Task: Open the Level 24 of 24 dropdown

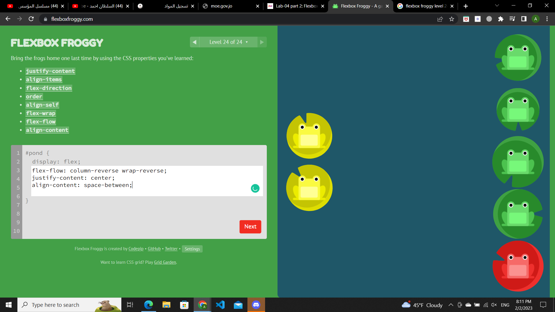Action: 228,42
